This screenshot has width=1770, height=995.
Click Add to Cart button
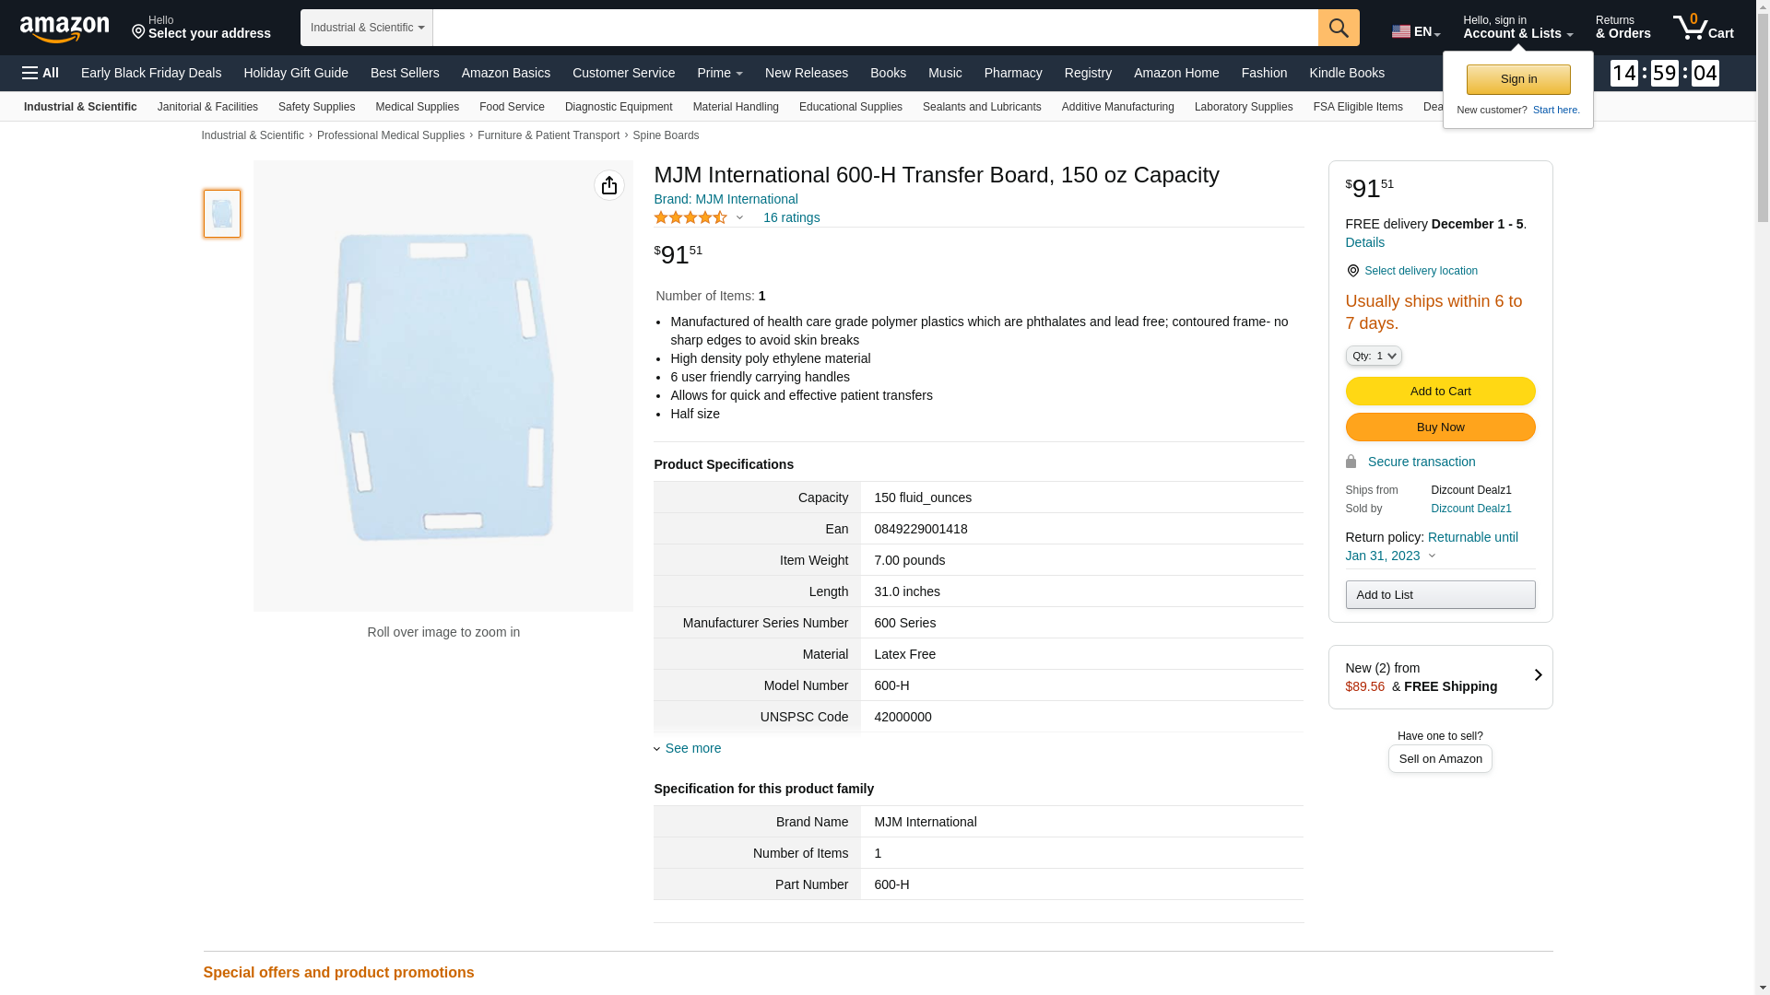point(1440,392)
